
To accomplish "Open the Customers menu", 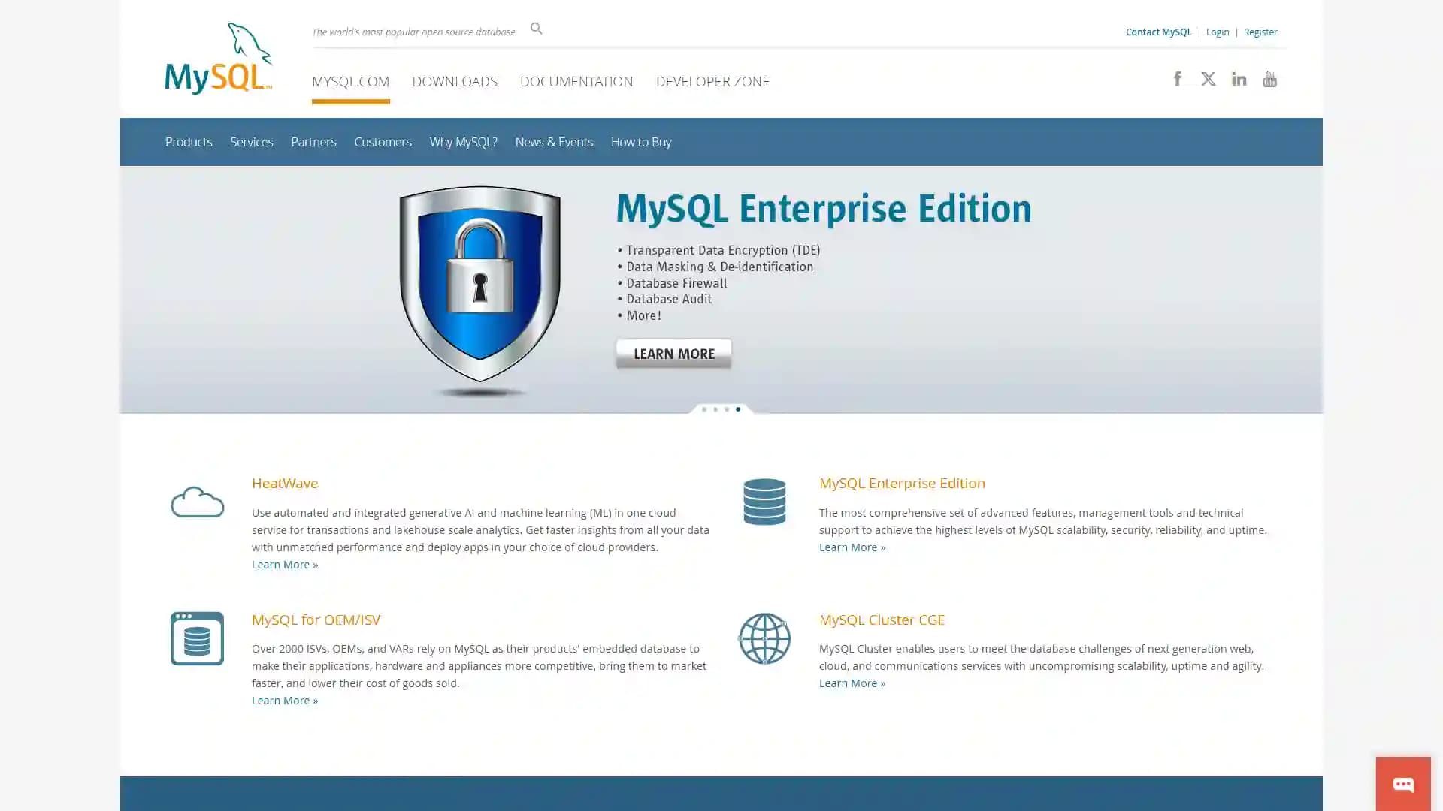I will 383,142.
